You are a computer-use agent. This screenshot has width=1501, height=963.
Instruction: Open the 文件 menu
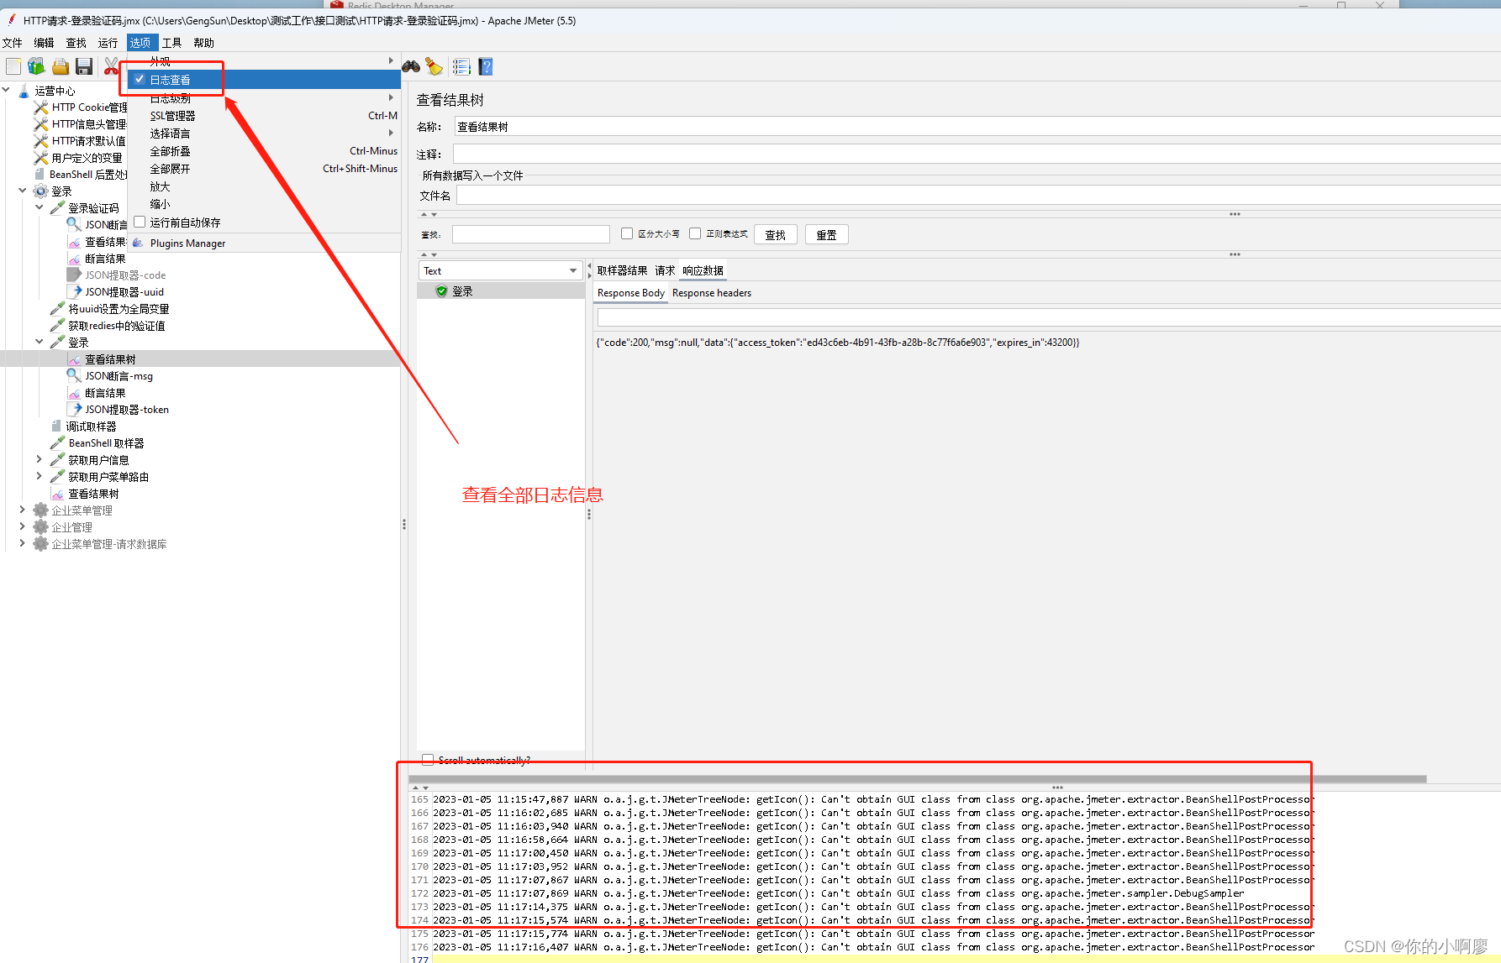tap(13, 43)
